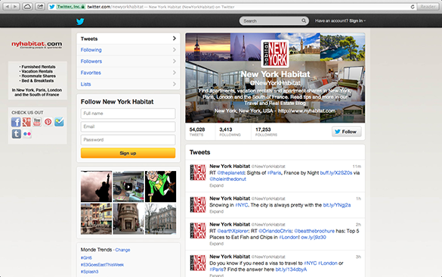442x277 pixels.
Task: Click Change next to Monde Trends
Action: (122, 250)
